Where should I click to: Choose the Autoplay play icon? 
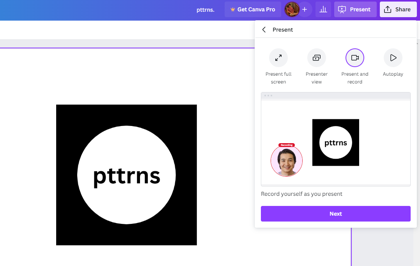393,58
